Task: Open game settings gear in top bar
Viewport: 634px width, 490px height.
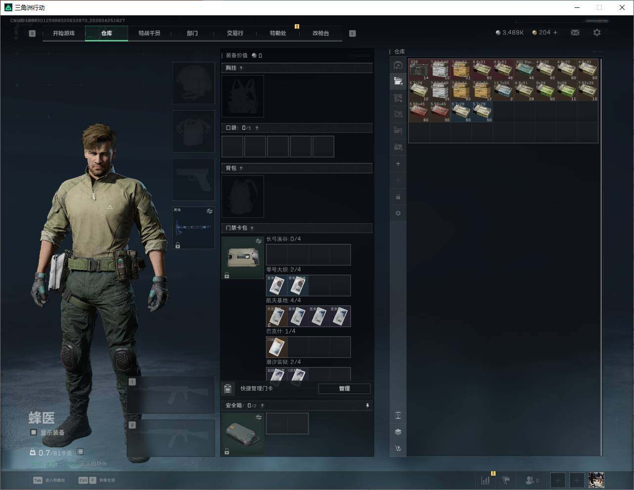Action: point(597,33)
